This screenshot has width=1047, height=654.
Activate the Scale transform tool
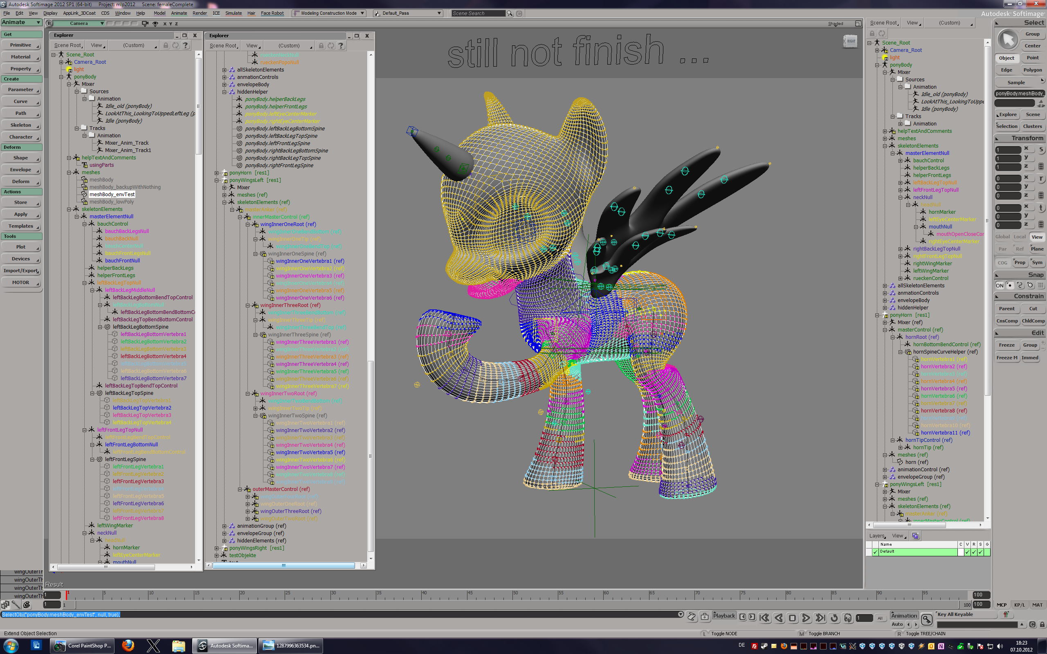[1041, 149]
